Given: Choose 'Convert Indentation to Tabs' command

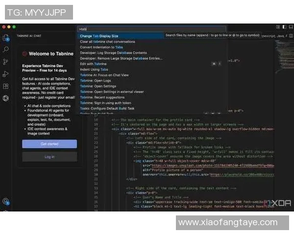Looking at the screenshot, I should click(101, 47).
